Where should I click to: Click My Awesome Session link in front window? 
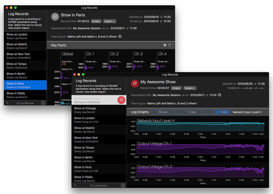click(x=167, y=95)
